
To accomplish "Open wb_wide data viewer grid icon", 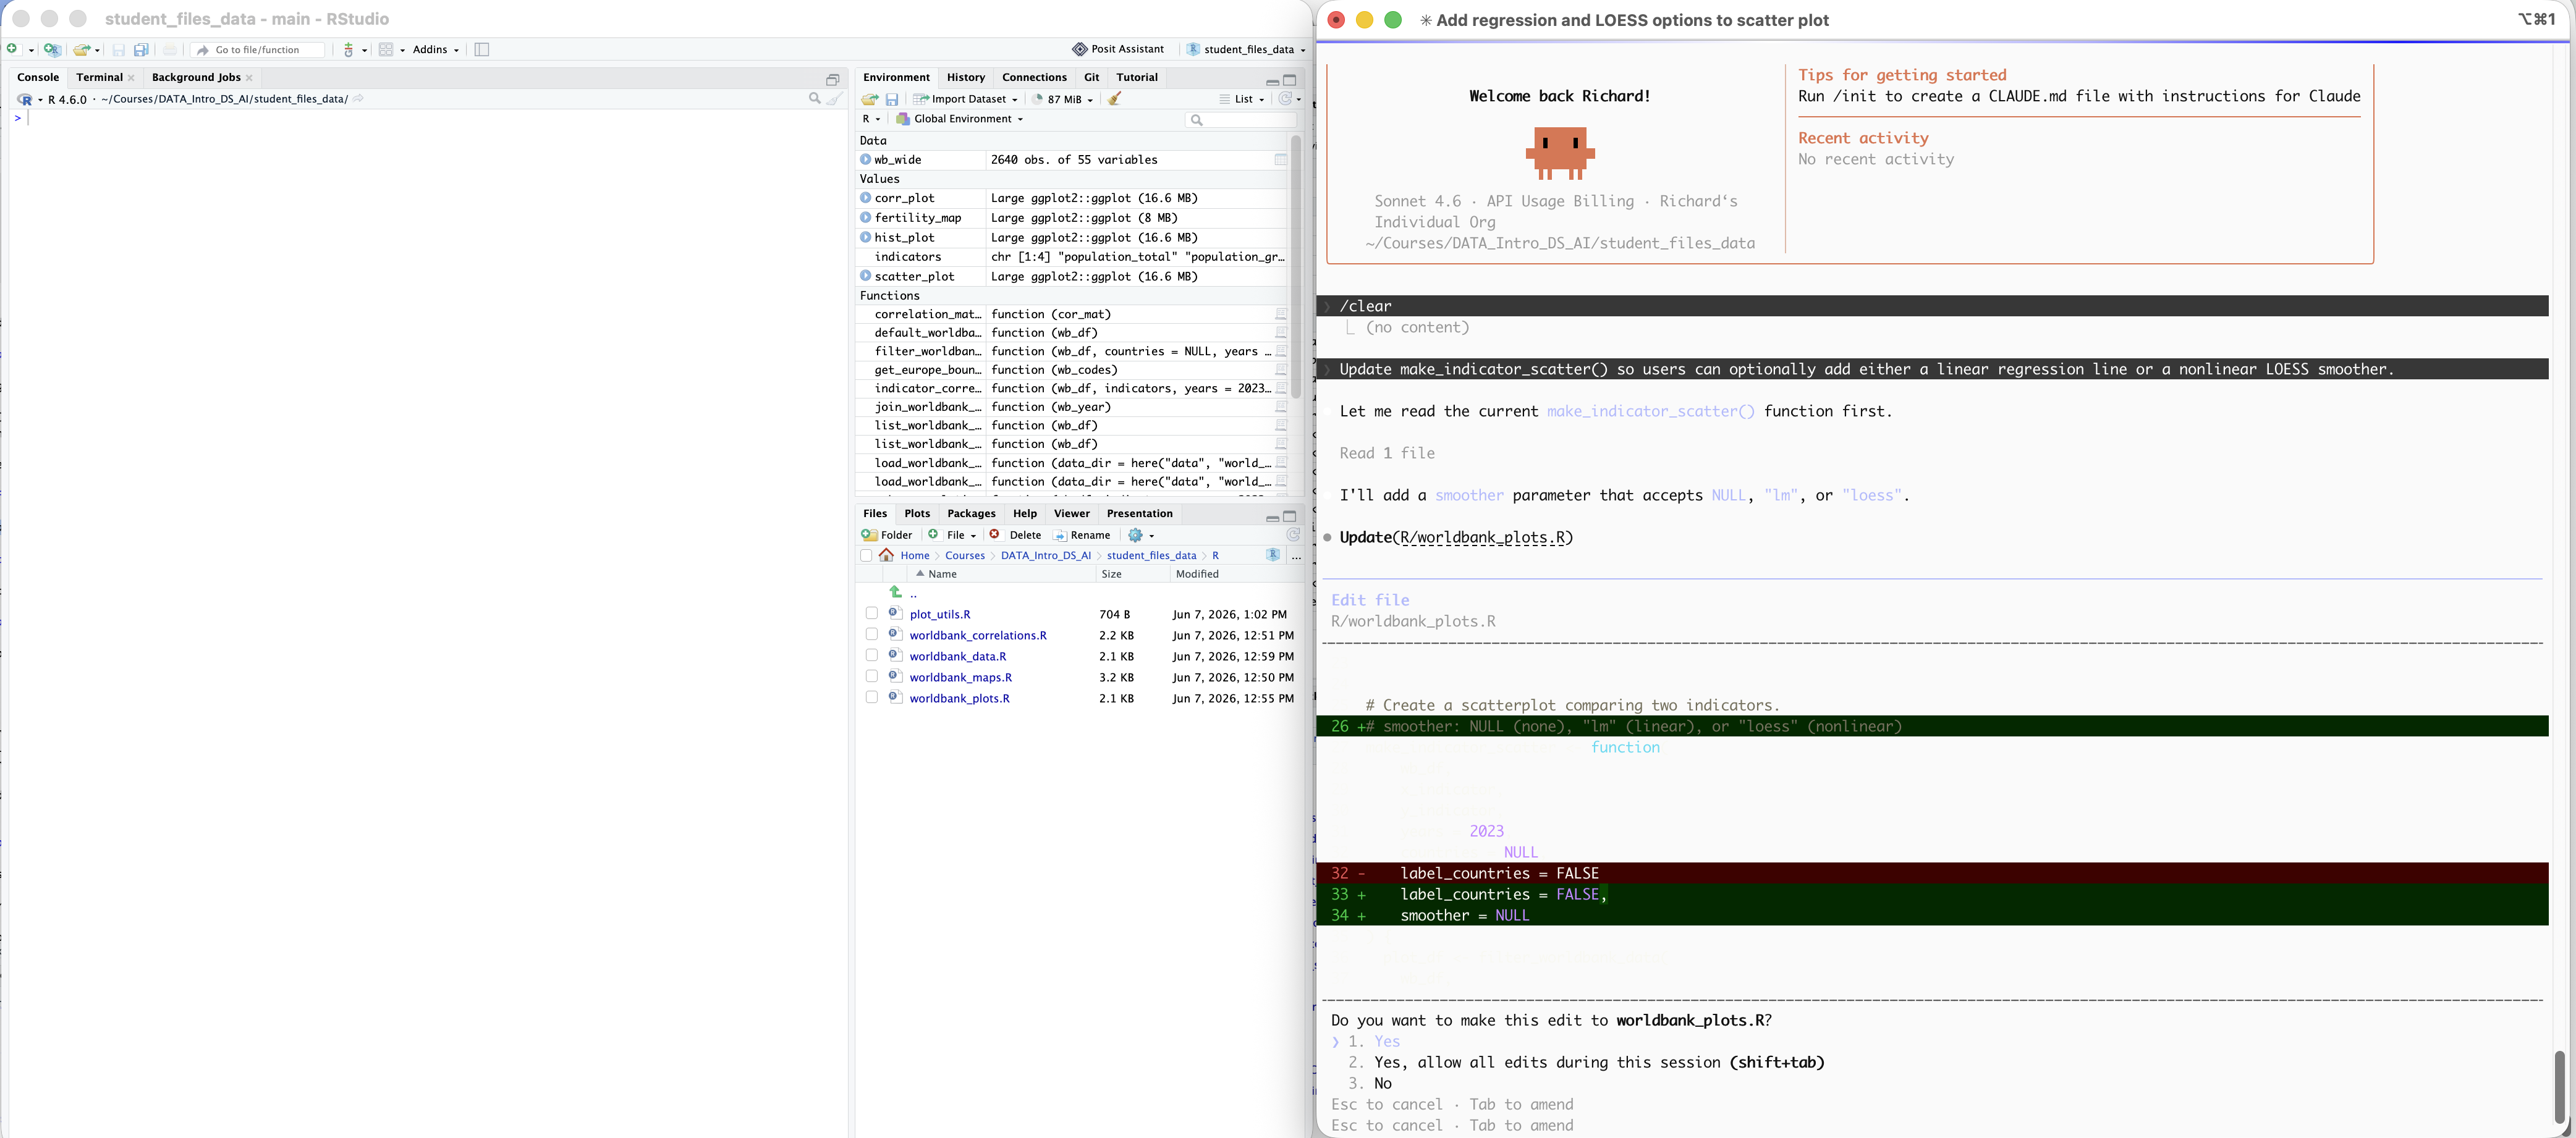I will tap(1280, 160).
